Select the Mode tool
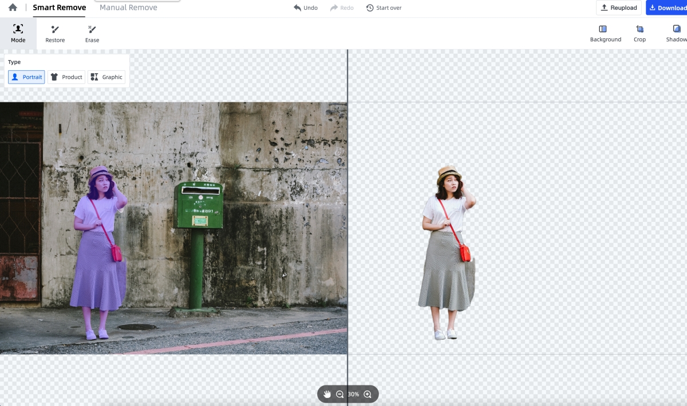 click(x=18, y=33)
